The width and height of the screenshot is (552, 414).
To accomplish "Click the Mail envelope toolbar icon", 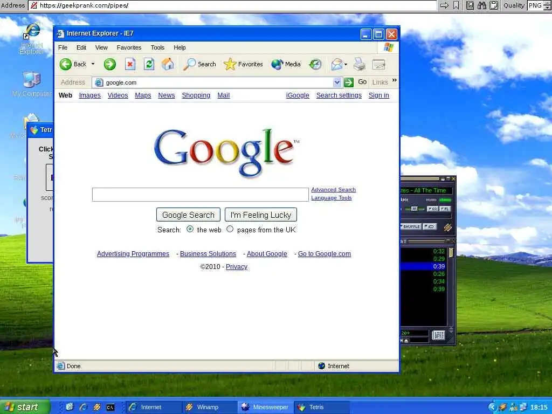I will click(336, 64).
